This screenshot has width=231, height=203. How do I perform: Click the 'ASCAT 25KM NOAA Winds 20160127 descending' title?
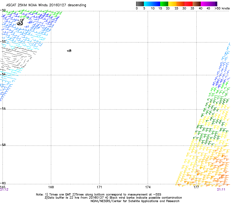[46, 5]
